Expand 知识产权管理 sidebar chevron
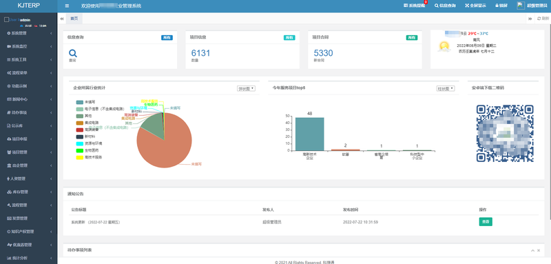The image size is (551, 264). 51,232
